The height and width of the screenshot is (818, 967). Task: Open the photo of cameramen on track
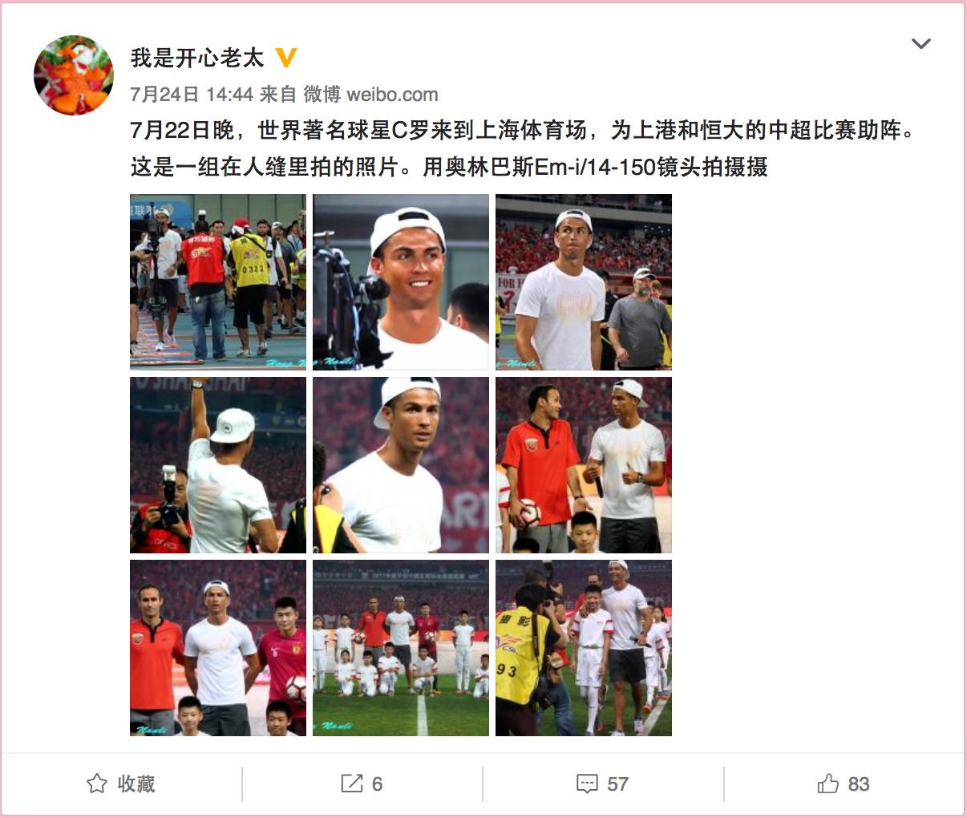[x=218, y=282]
